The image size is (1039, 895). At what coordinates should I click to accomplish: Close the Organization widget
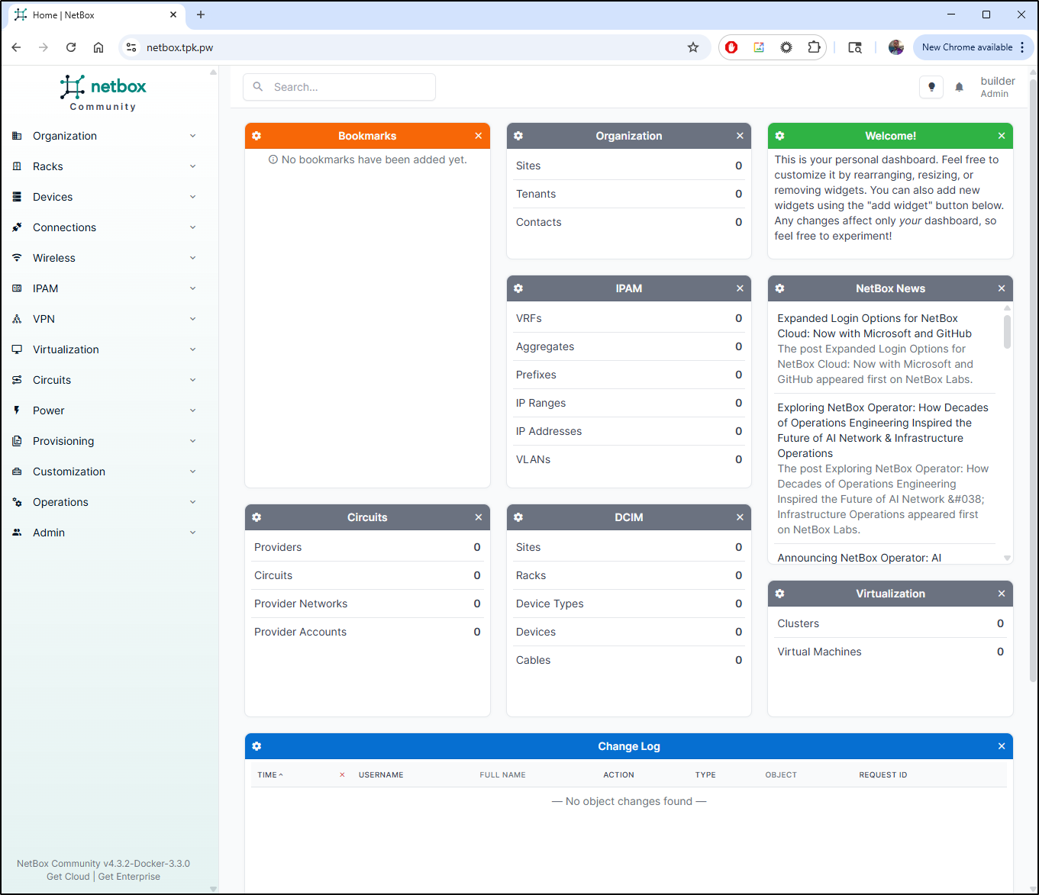(740, 136)
